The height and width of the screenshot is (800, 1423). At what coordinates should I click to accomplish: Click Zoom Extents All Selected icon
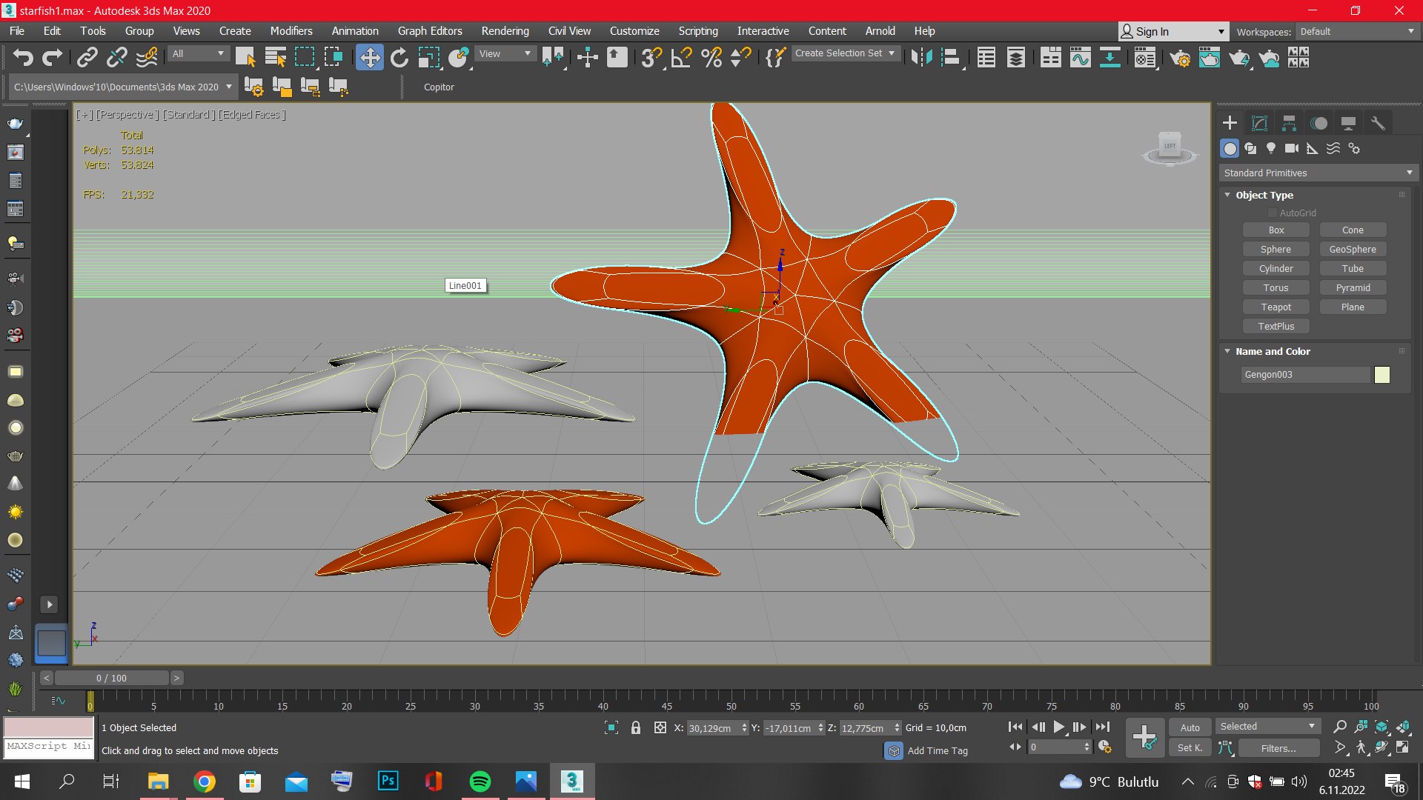pyautogui.click(x=1381, y=727)
